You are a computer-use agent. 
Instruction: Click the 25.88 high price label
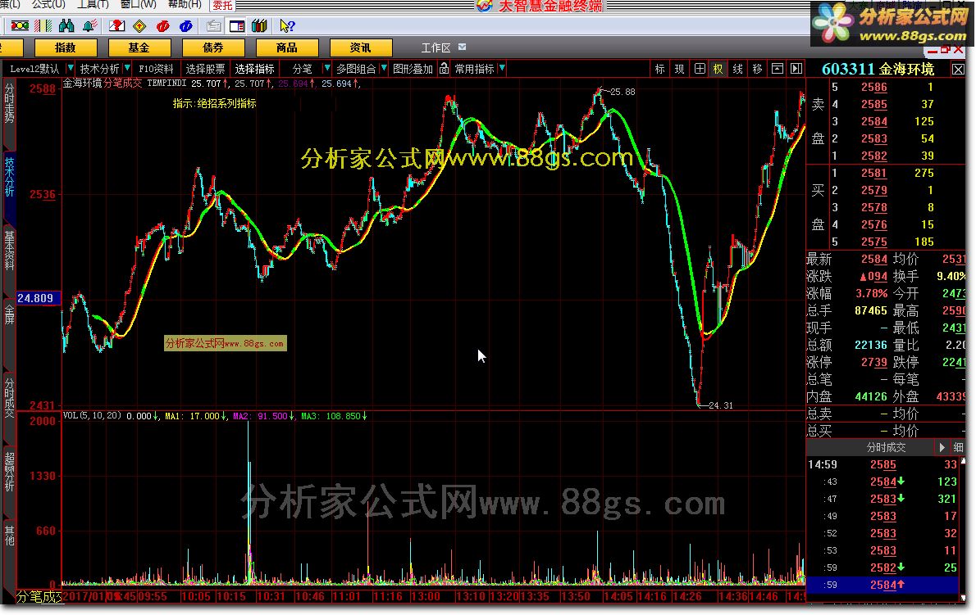(623, 92)
